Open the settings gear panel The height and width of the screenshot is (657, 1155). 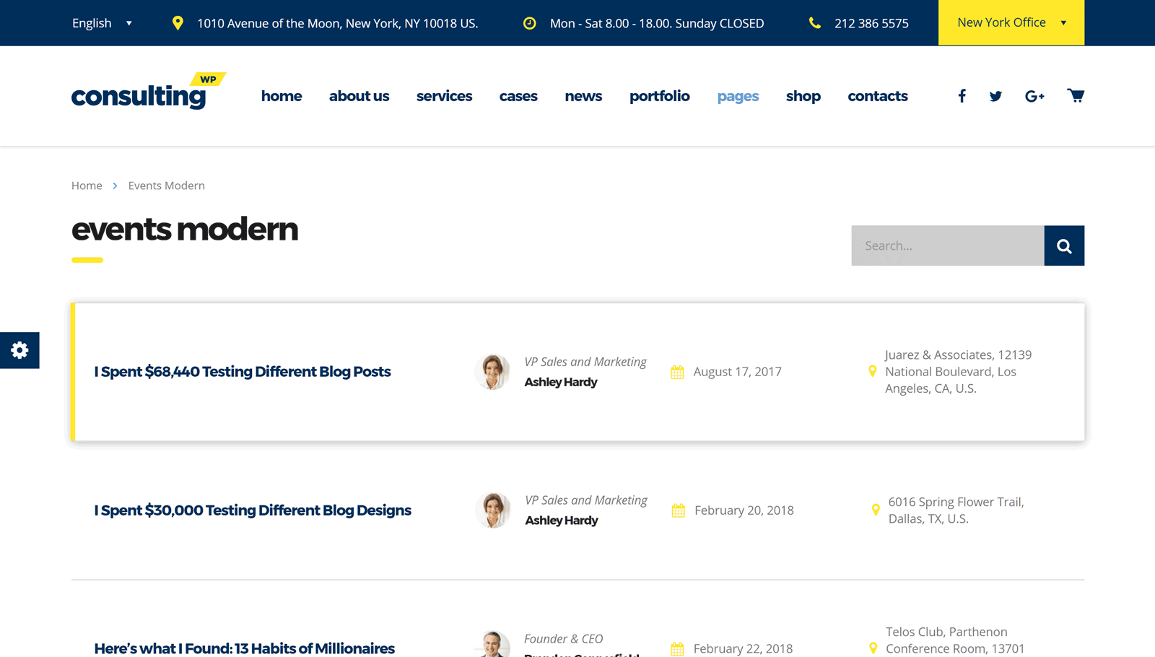[x=19, y=350]
